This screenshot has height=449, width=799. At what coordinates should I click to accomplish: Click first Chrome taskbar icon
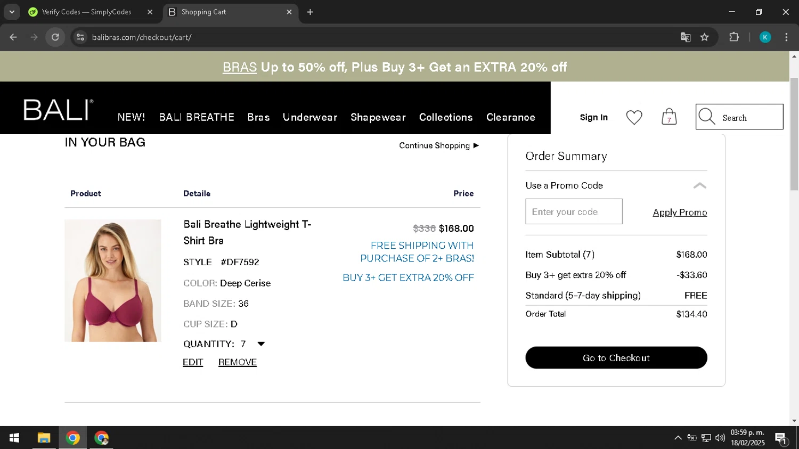pos(73,438)
